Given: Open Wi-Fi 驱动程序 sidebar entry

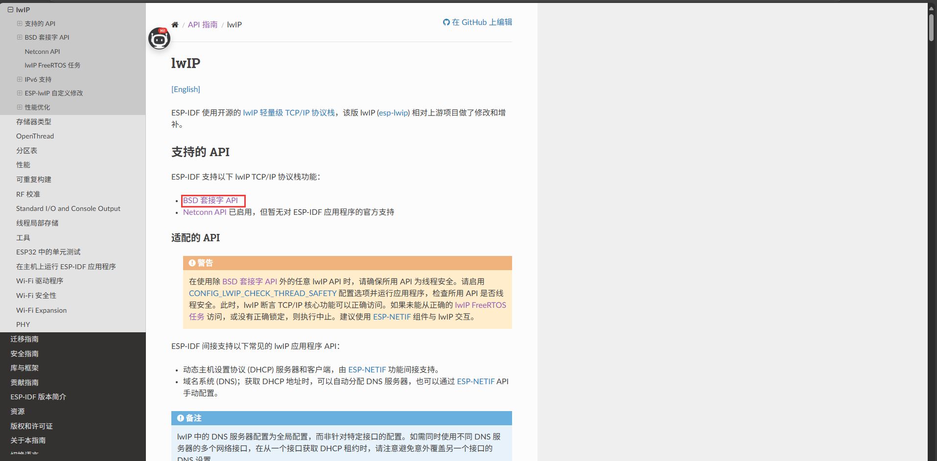Looking at the screenshot, I should [x=40, y=281].
